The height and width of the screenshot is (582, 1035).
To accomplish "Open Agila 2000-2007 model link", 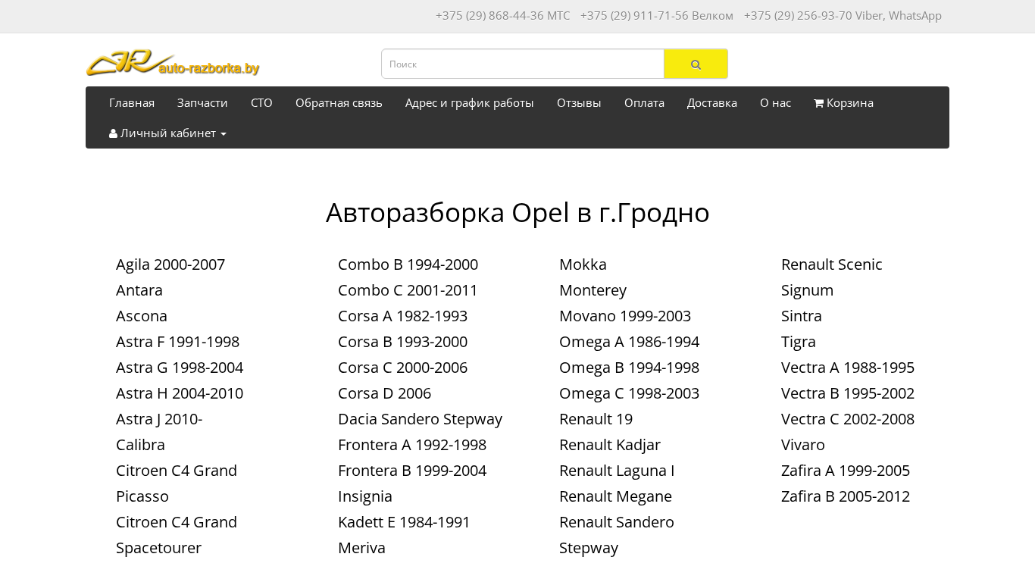I will click(170, 264).
